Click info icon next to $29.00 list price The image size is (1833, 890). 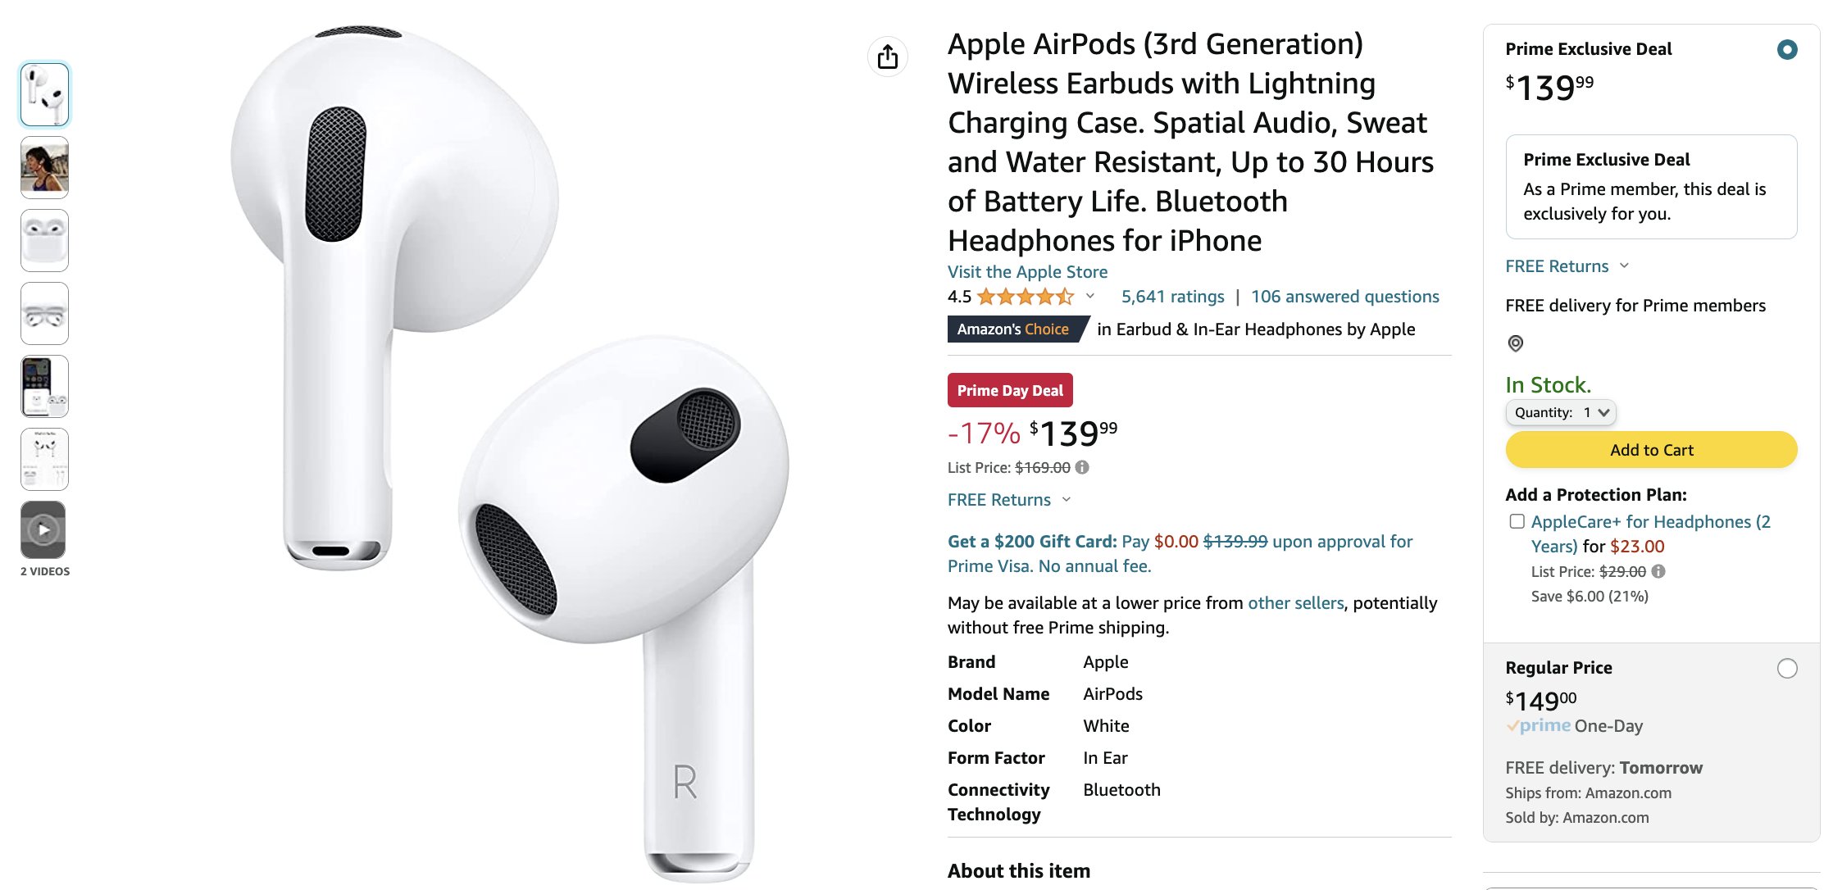[1658, 571]
